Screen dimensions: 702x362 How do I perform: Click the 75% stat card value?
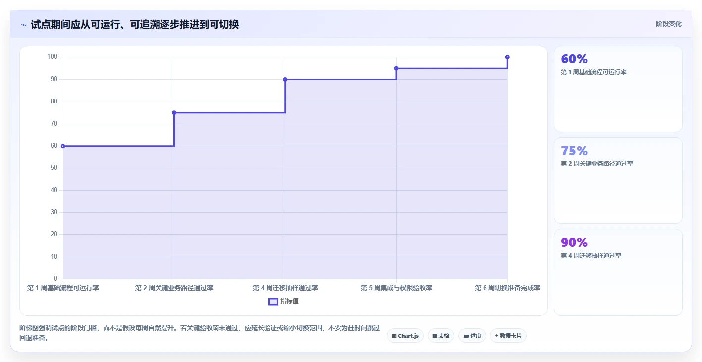(574, 151)
